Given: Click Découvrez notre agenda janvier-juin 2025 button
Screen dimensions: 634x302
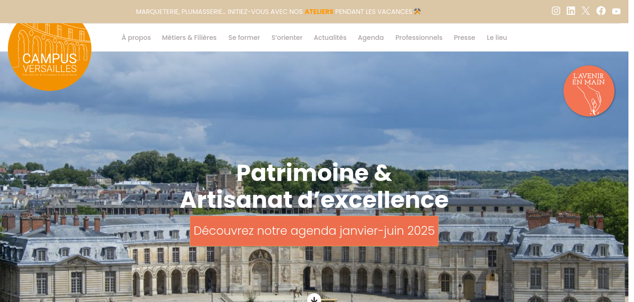Looking at the screenshot, I should pos(314,231).
